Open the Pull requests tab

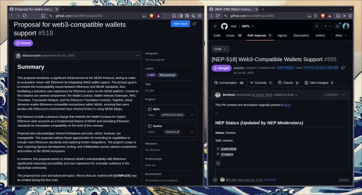point(260,36)
